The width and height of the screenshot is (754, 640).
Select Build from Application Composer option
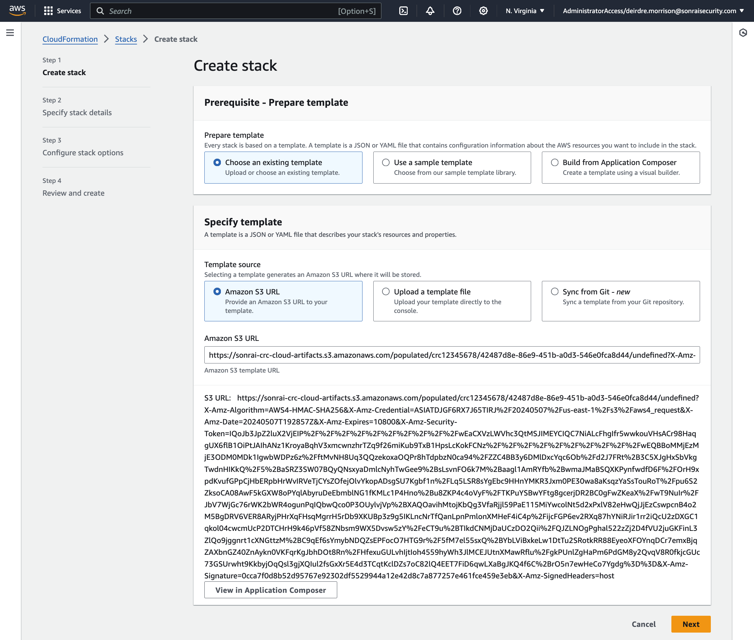621,167
